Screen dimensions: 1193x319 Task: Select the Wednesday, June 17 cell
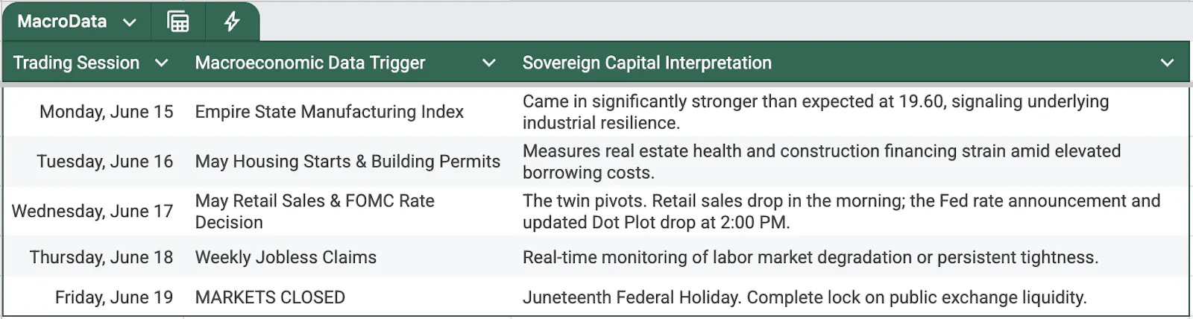[92, 212]
